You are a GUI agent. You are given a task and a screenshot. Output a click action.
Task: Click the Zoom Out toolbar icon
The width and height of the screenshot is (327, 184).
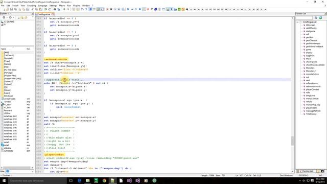click(x=68, y=9)
